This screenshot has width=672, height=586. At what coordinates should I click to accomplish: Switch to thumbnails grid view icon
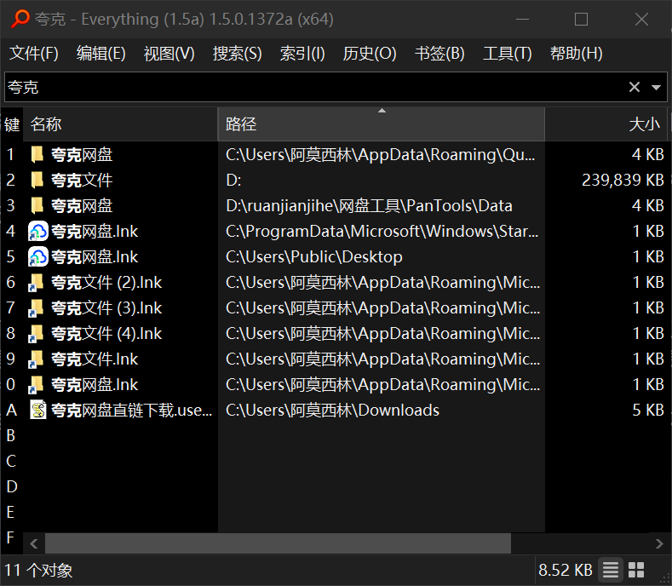[636, 570]
